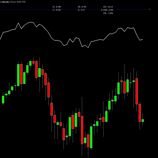Click the high value 'H: 3.98'

pyautogui.click(x=82, y=7)
